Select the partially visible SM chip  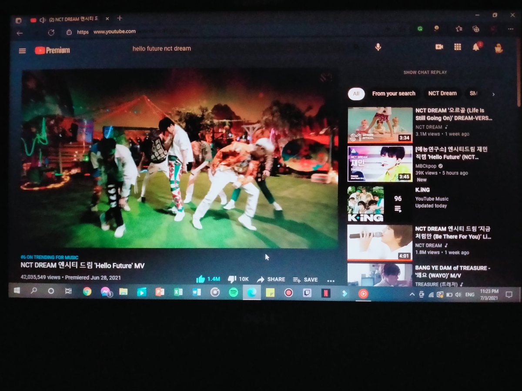click(x=474, y=93)
